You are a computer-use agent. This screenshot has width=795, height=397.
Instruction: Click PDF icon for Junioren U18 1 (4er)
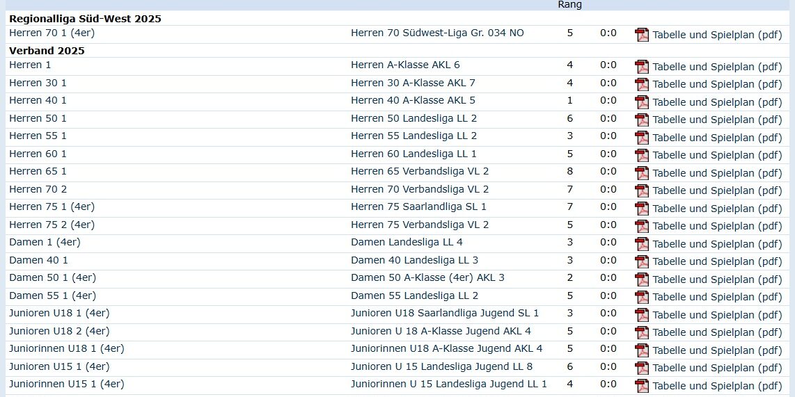(x=642, y=315)
